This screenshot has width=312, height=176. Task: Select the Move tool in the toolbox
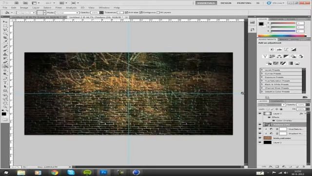(5, 22)
